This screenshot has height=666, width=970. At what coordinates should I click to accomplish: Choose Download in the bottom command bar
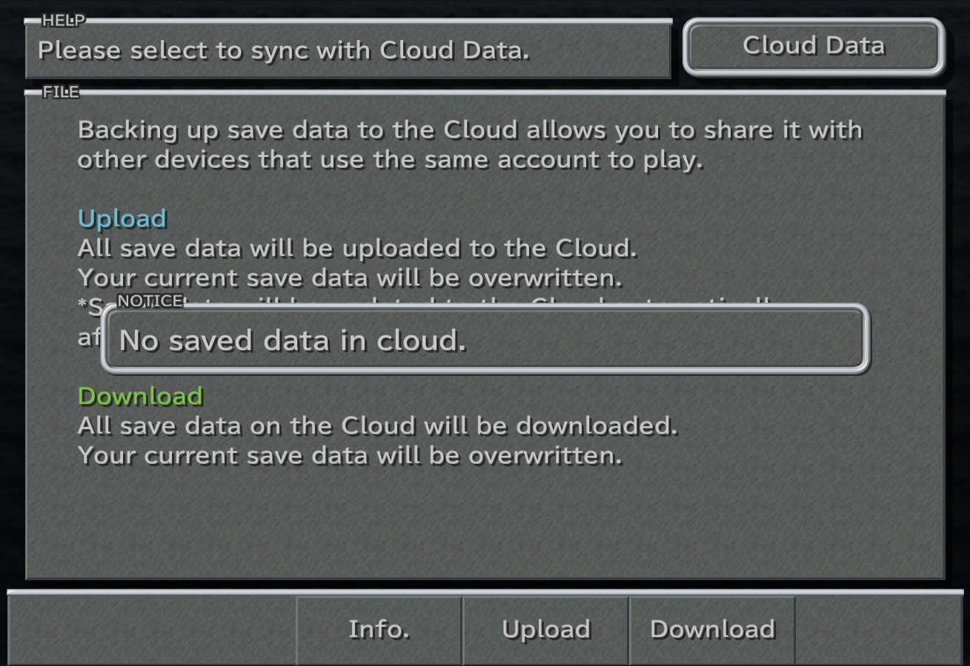tap(712, 630)
